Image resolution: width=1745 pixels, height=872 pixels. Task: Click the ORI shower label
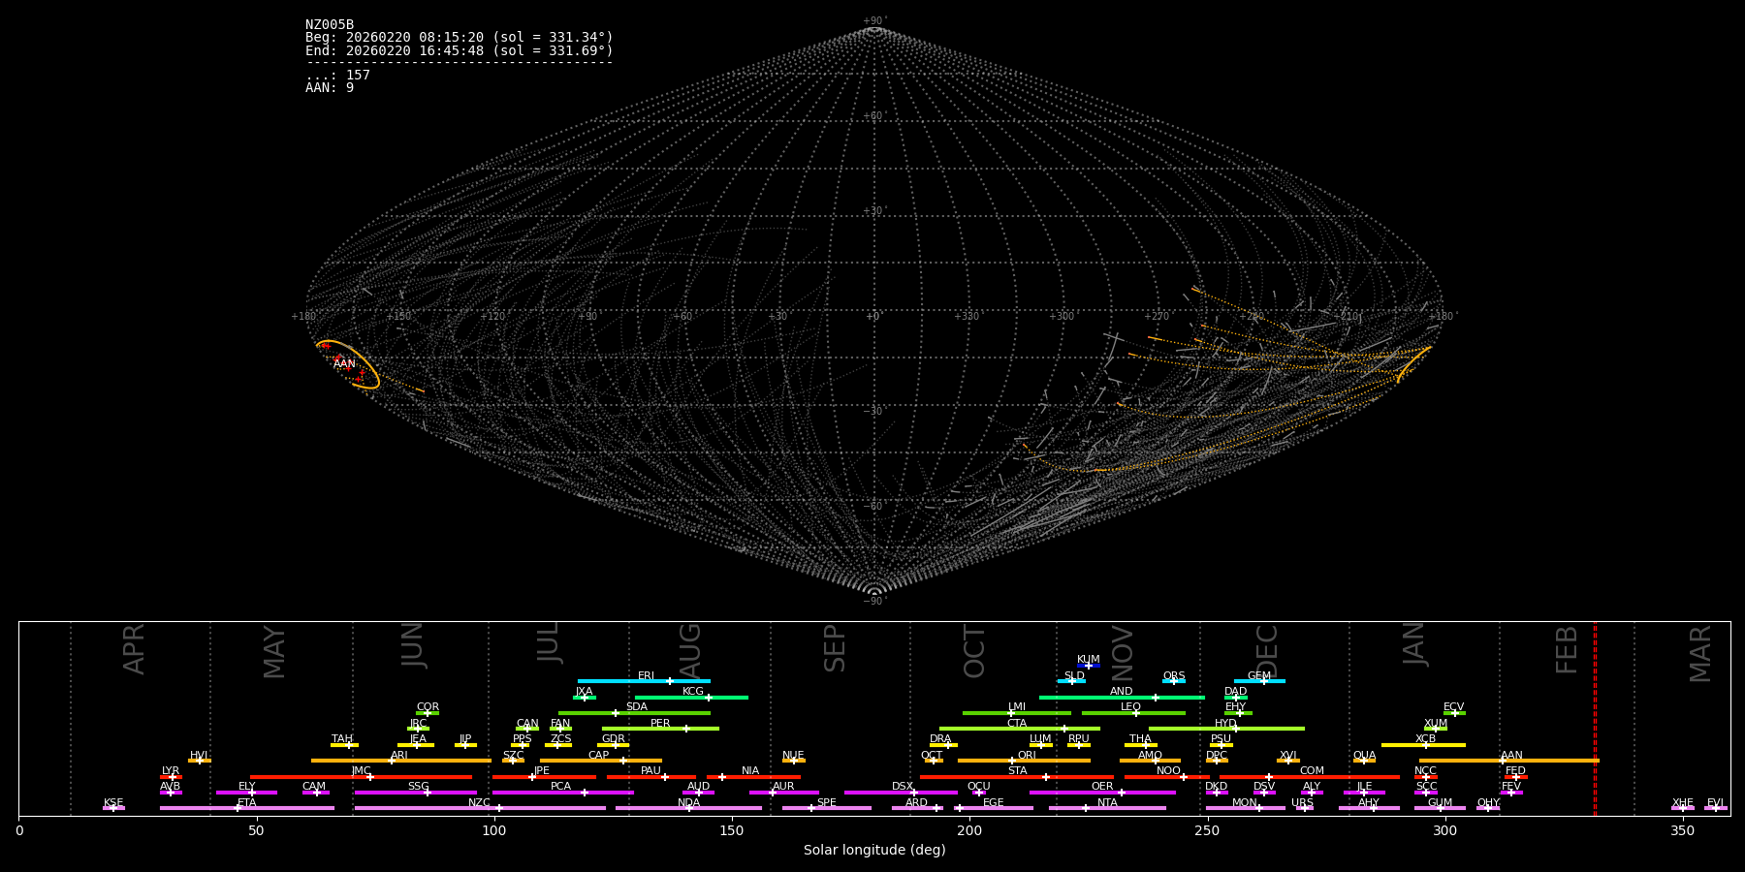click(x=1027, y=756)
